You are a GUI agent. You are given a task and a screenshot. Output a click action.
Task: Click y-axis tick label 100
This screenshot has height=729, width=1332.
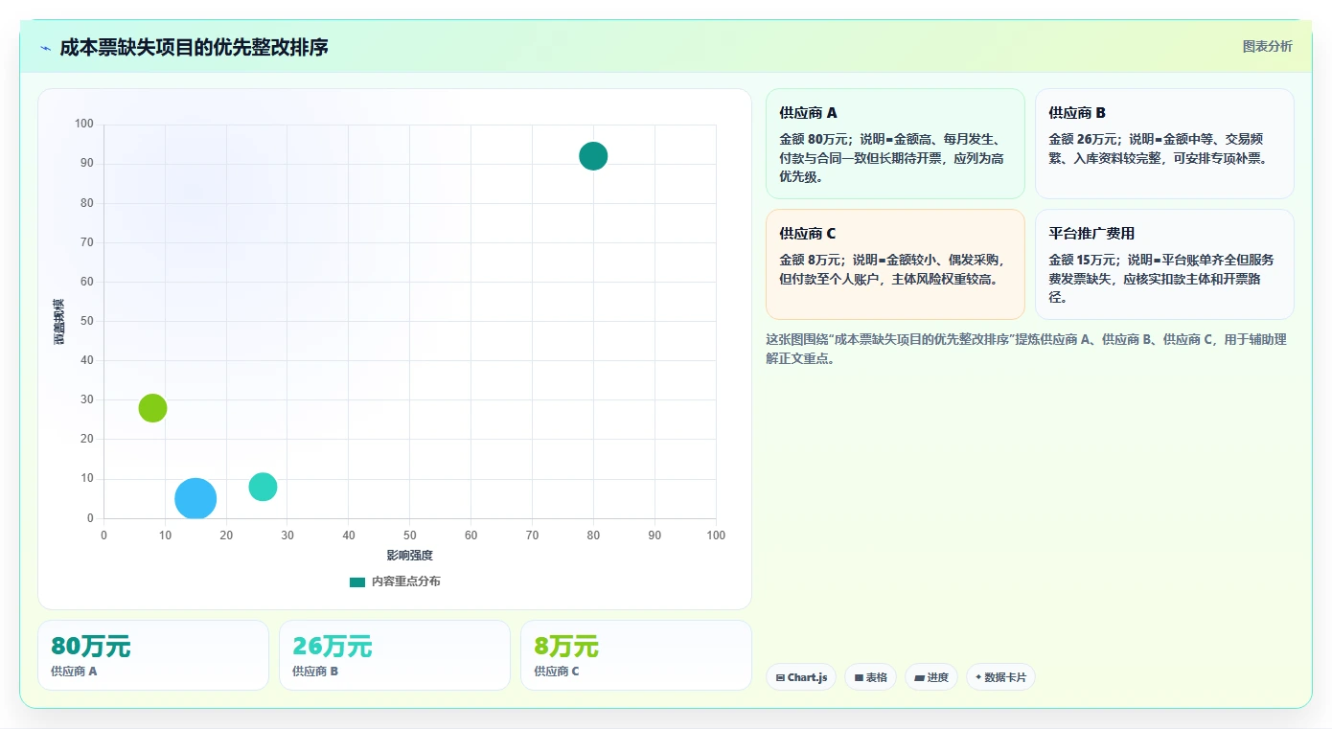84,124
